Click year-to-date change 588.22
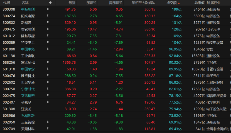The height and width of the screenshot is (133, 231). pyautogui.click(x=150, y=76)
